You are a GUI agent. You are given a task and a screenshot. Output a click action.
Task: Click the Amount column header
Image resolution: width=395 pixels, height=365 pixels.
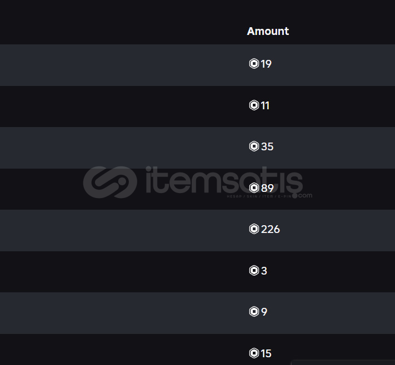[x=268, y=32]
